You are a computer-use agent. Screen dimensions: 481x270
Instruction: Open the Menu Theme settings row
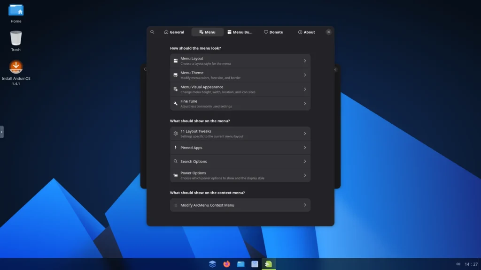click(x=240, y=75)
